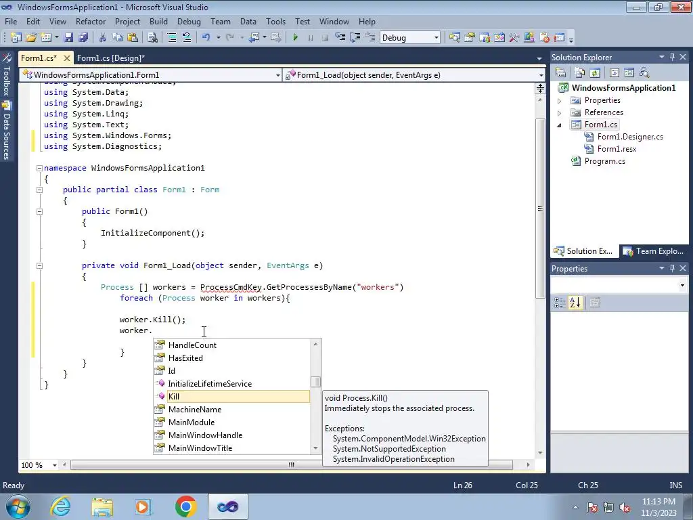Expand the References node in Solution Explorer
This screenshot has width=693, height=520.
(560, 113)
